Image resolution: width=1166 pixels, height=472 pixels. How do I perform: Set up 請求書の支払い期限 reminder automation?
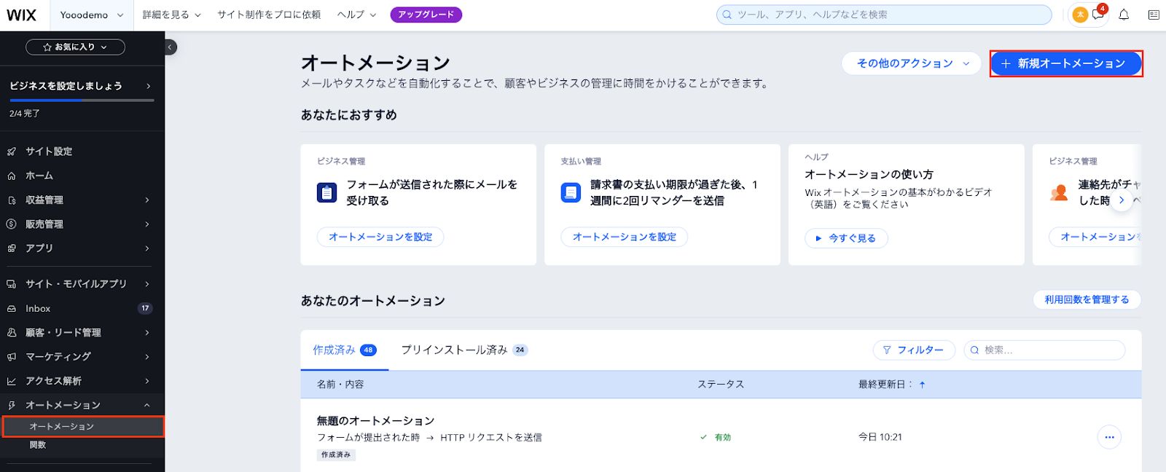pos(625,237)
